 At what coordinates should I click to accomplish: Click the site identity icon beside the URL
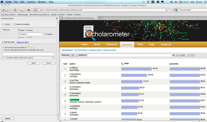click(36, 10)
